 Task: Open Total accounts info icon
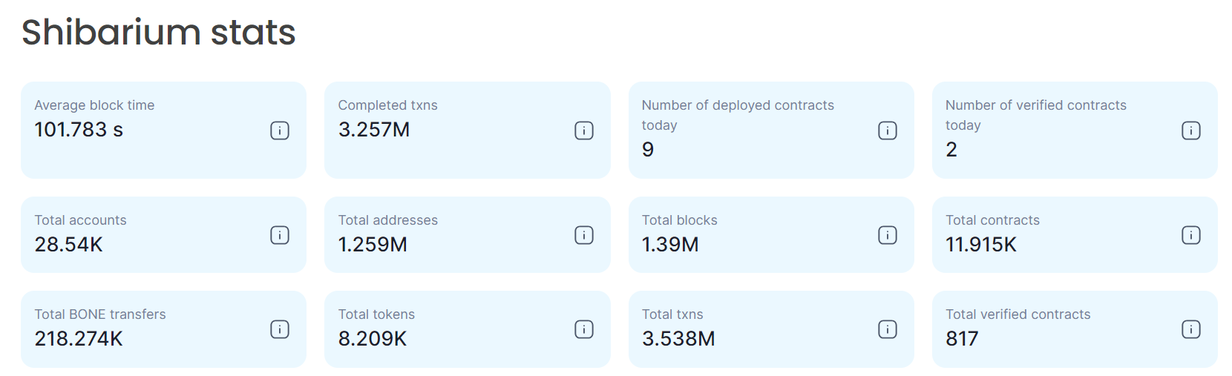point(280,235)
